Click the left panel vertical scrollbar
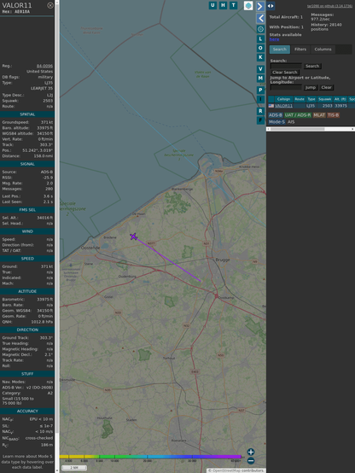This screenshot has height=473, width=355. (57, 236)
